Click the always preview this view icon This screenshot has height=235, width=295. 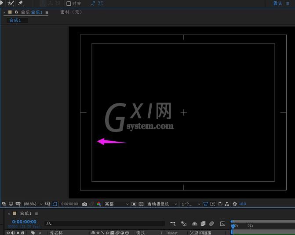coord(4,204)
